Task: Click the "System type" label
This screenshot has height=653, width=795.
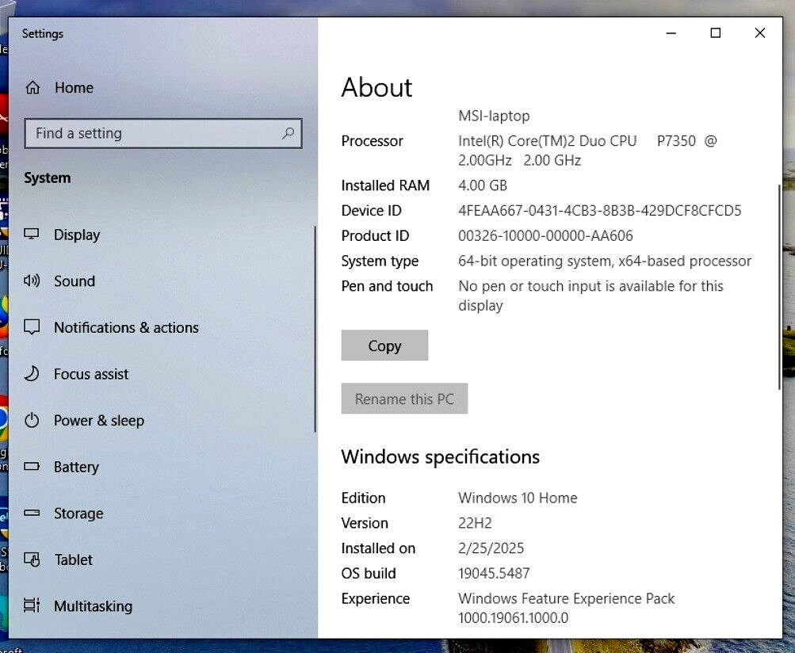Action: 380,261
